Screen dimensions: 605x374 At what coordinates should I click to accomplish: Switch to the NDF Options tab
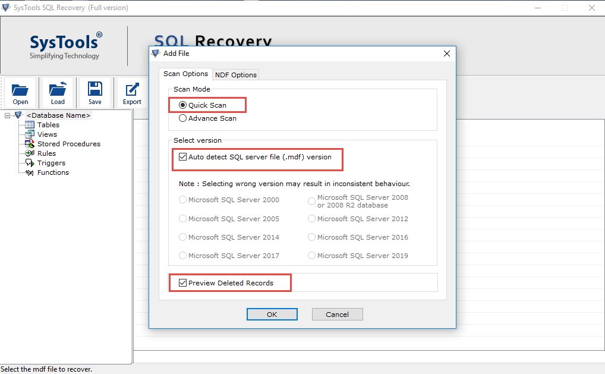click(x=236, y=75)
